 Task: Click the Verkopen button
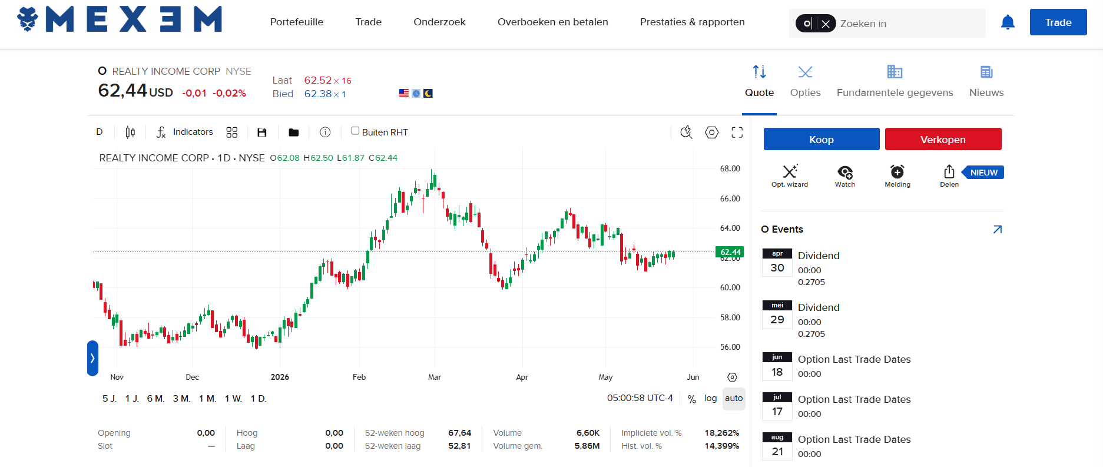point(943,139)
